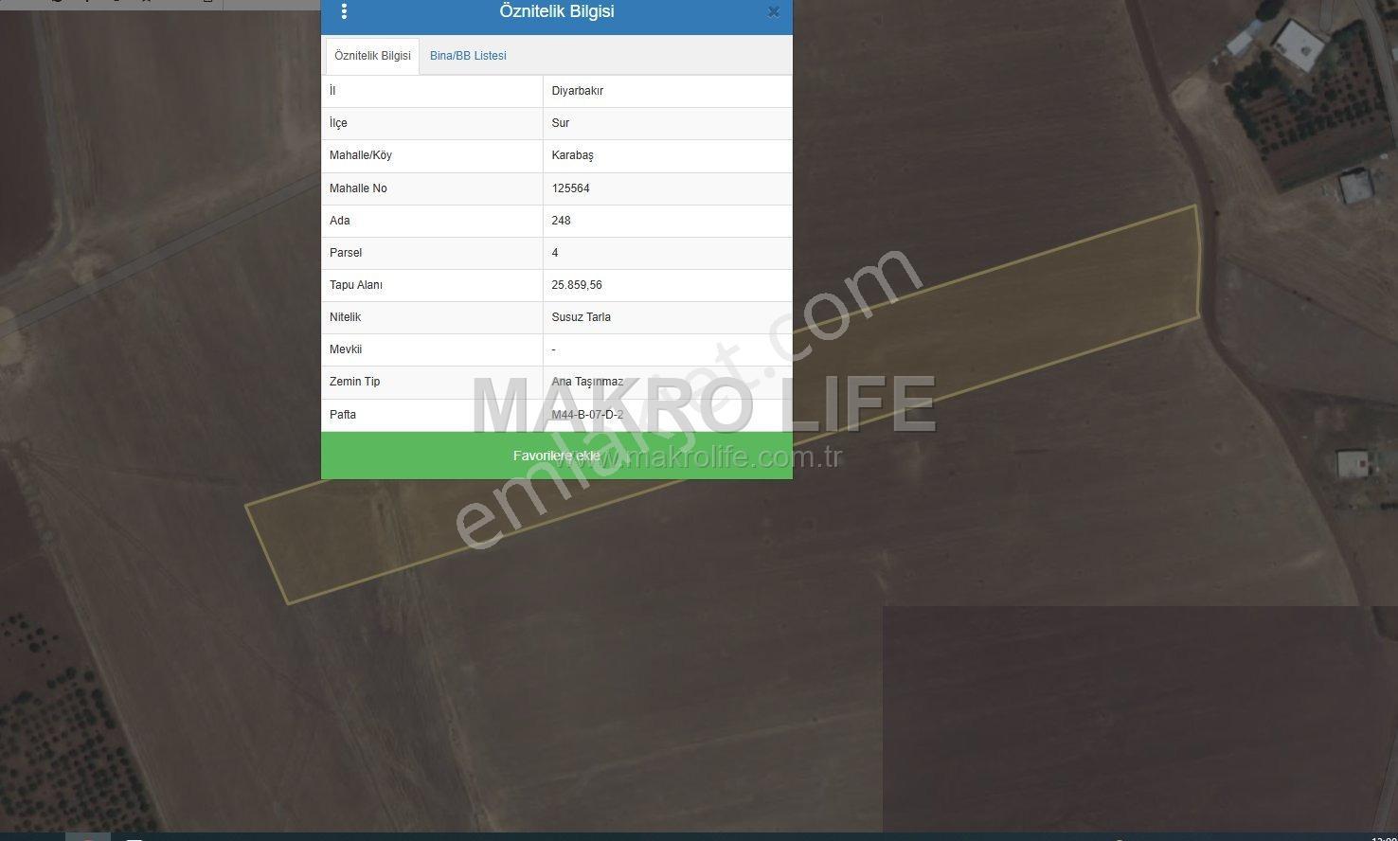Click the İl value Diyarbakır
The height and width of the screenshot is (841, 1398).
coord(578,91)
